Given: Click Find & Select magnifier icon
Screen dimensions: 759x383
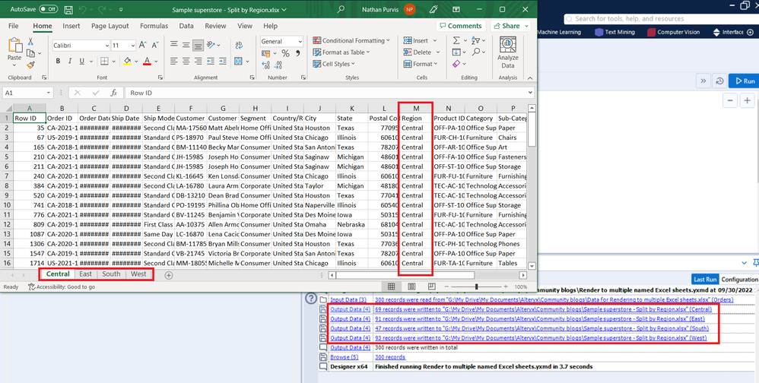Looking at the screenshot, I should (x=476, y=52).
